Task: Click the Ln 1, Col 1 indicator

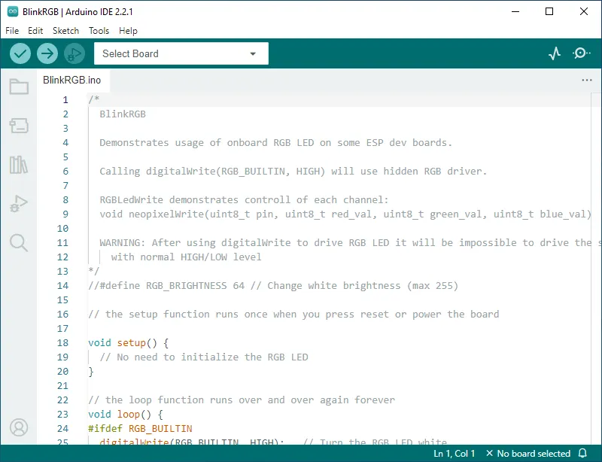Action: point(453,453)
